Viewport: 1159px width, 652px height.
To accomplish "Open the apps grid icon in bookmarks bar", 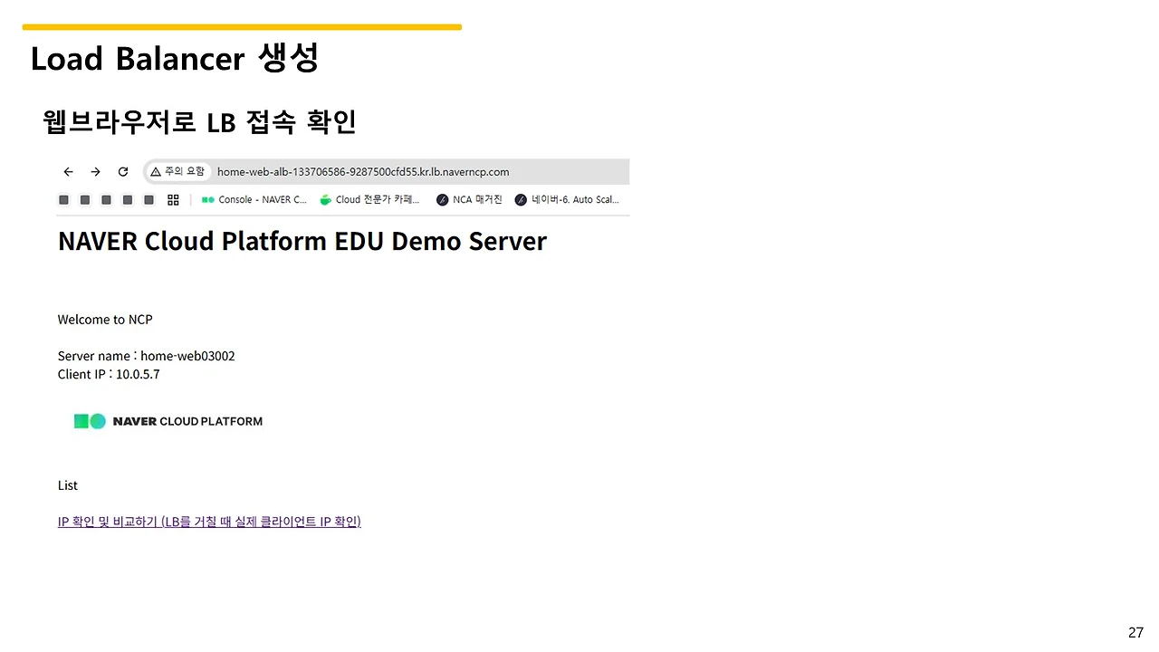I will coord(173,200).
